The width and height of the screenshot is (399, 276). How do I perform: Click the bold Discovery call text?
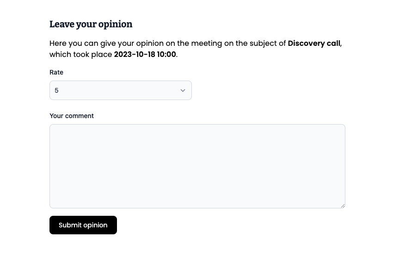[314, 43]
